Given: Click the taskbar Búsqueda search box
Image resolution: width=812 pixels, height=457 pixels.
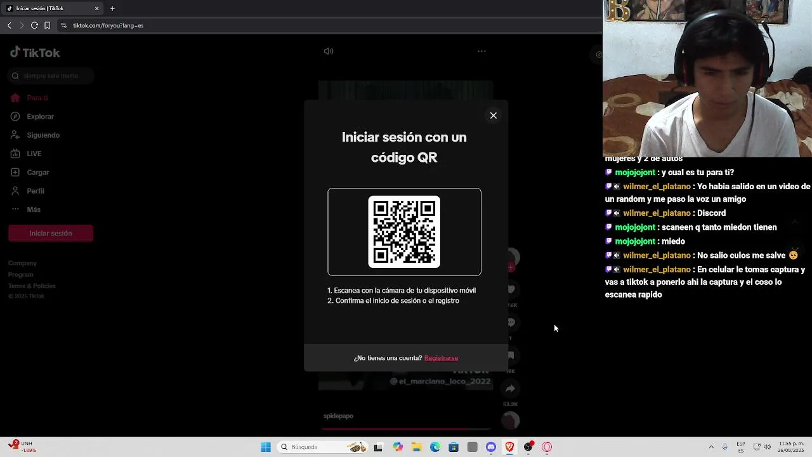Looking at the screenshot, I should coord(323,447).
